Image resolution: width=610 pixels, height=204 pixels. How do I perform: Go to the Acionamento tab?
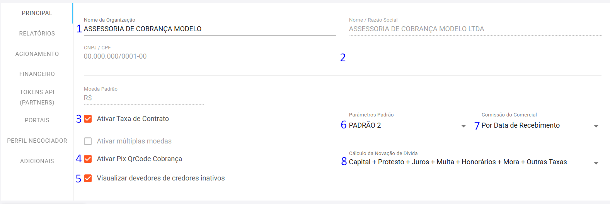coord(37,54)
